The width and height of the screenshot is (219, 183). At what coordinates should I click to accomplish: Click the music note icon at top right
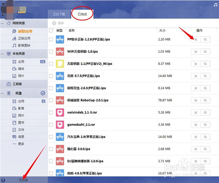pos(215,5)
